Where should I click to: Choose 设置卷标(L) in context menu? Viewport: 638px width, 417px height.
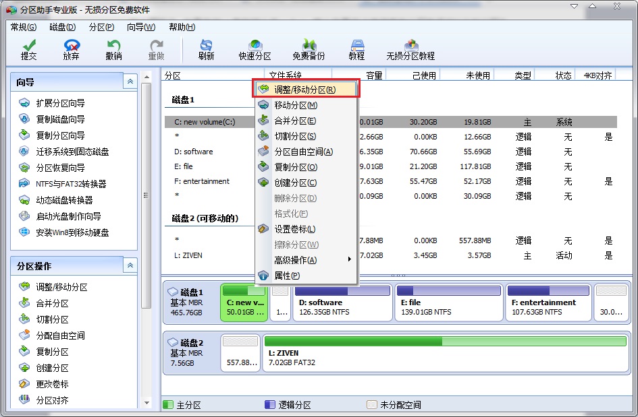(306, 229)
